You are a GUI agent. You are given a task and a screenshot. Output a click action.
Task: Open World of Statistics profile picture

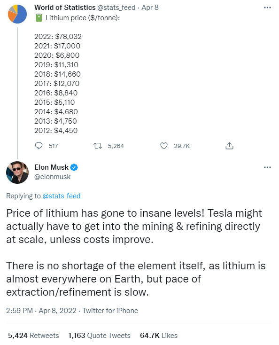pos(17,14)
